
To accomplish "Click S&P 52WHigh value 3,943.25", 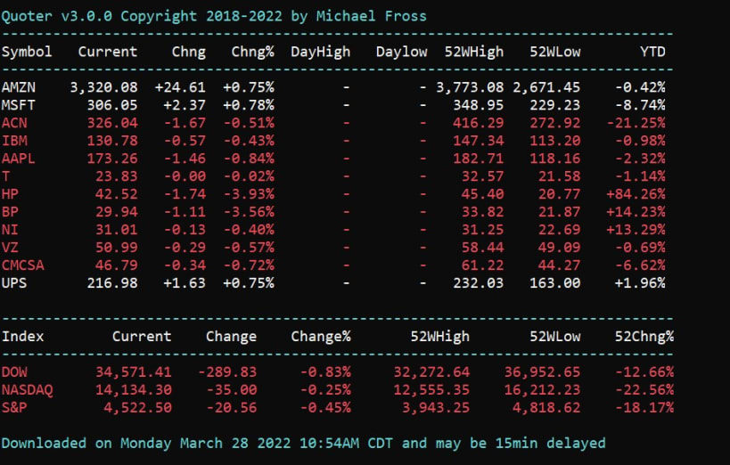I will click(436, 408).
